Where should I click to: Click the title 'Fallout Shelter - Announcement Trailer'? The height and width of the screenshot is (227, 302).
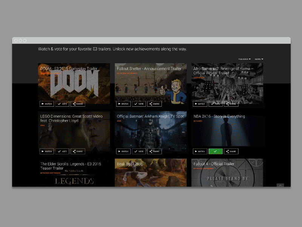[x=149, y=68]
